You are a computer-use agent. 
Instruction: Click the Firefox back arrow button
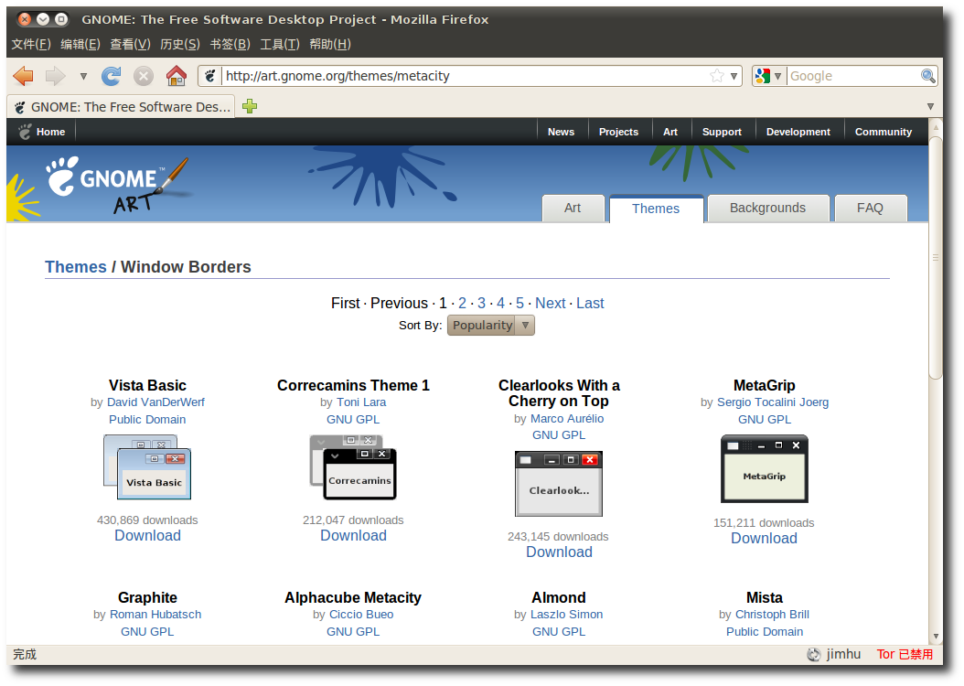[24, 76]
